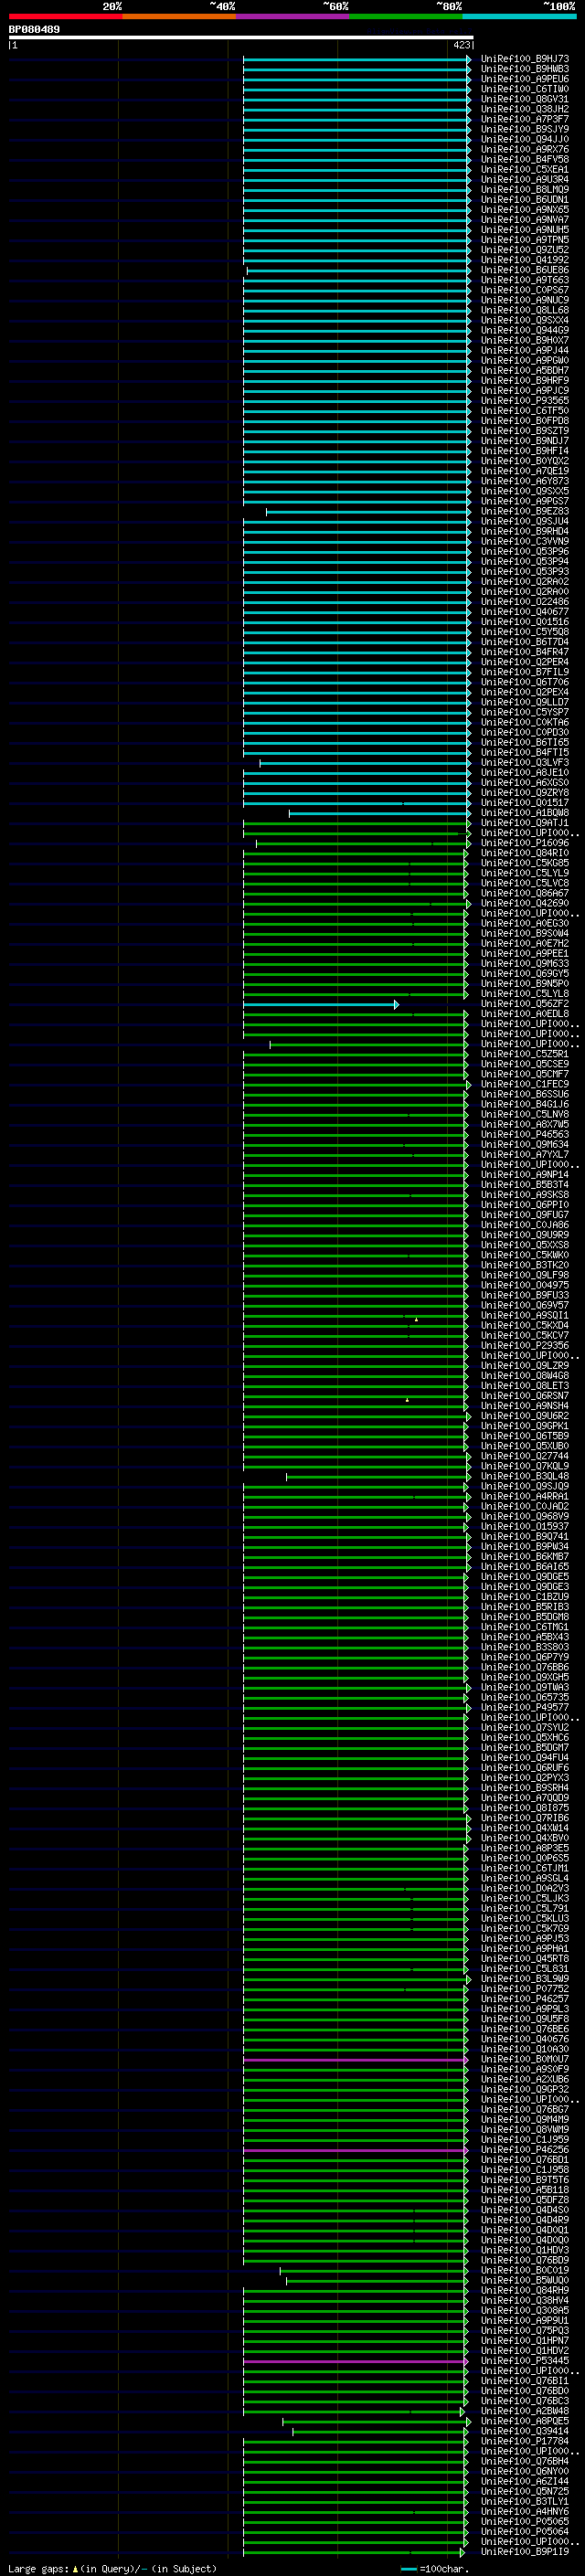Click label UniRef100_C5XEA1
Screen dimensions: 585x2576
[524, 169]
